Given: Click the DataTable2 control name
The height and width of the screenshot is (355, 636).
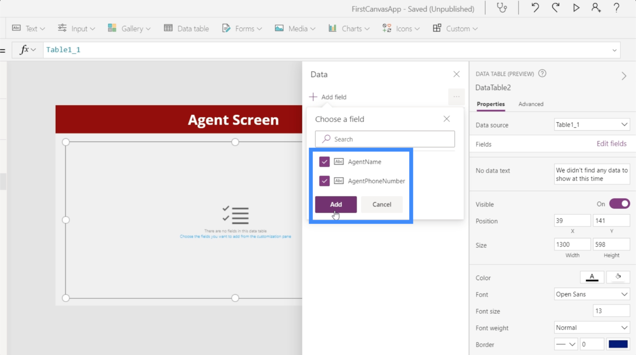Looking at the screenshot, I should point(493,87).
